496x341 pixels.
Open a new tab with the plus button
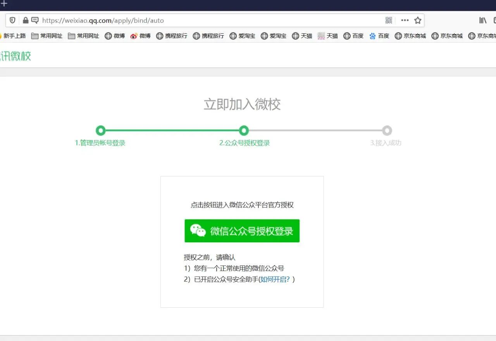coord(4,3)
